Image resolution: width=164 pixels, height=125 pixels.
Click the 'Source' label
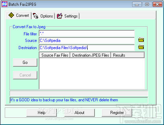click(x=31, y=41)
